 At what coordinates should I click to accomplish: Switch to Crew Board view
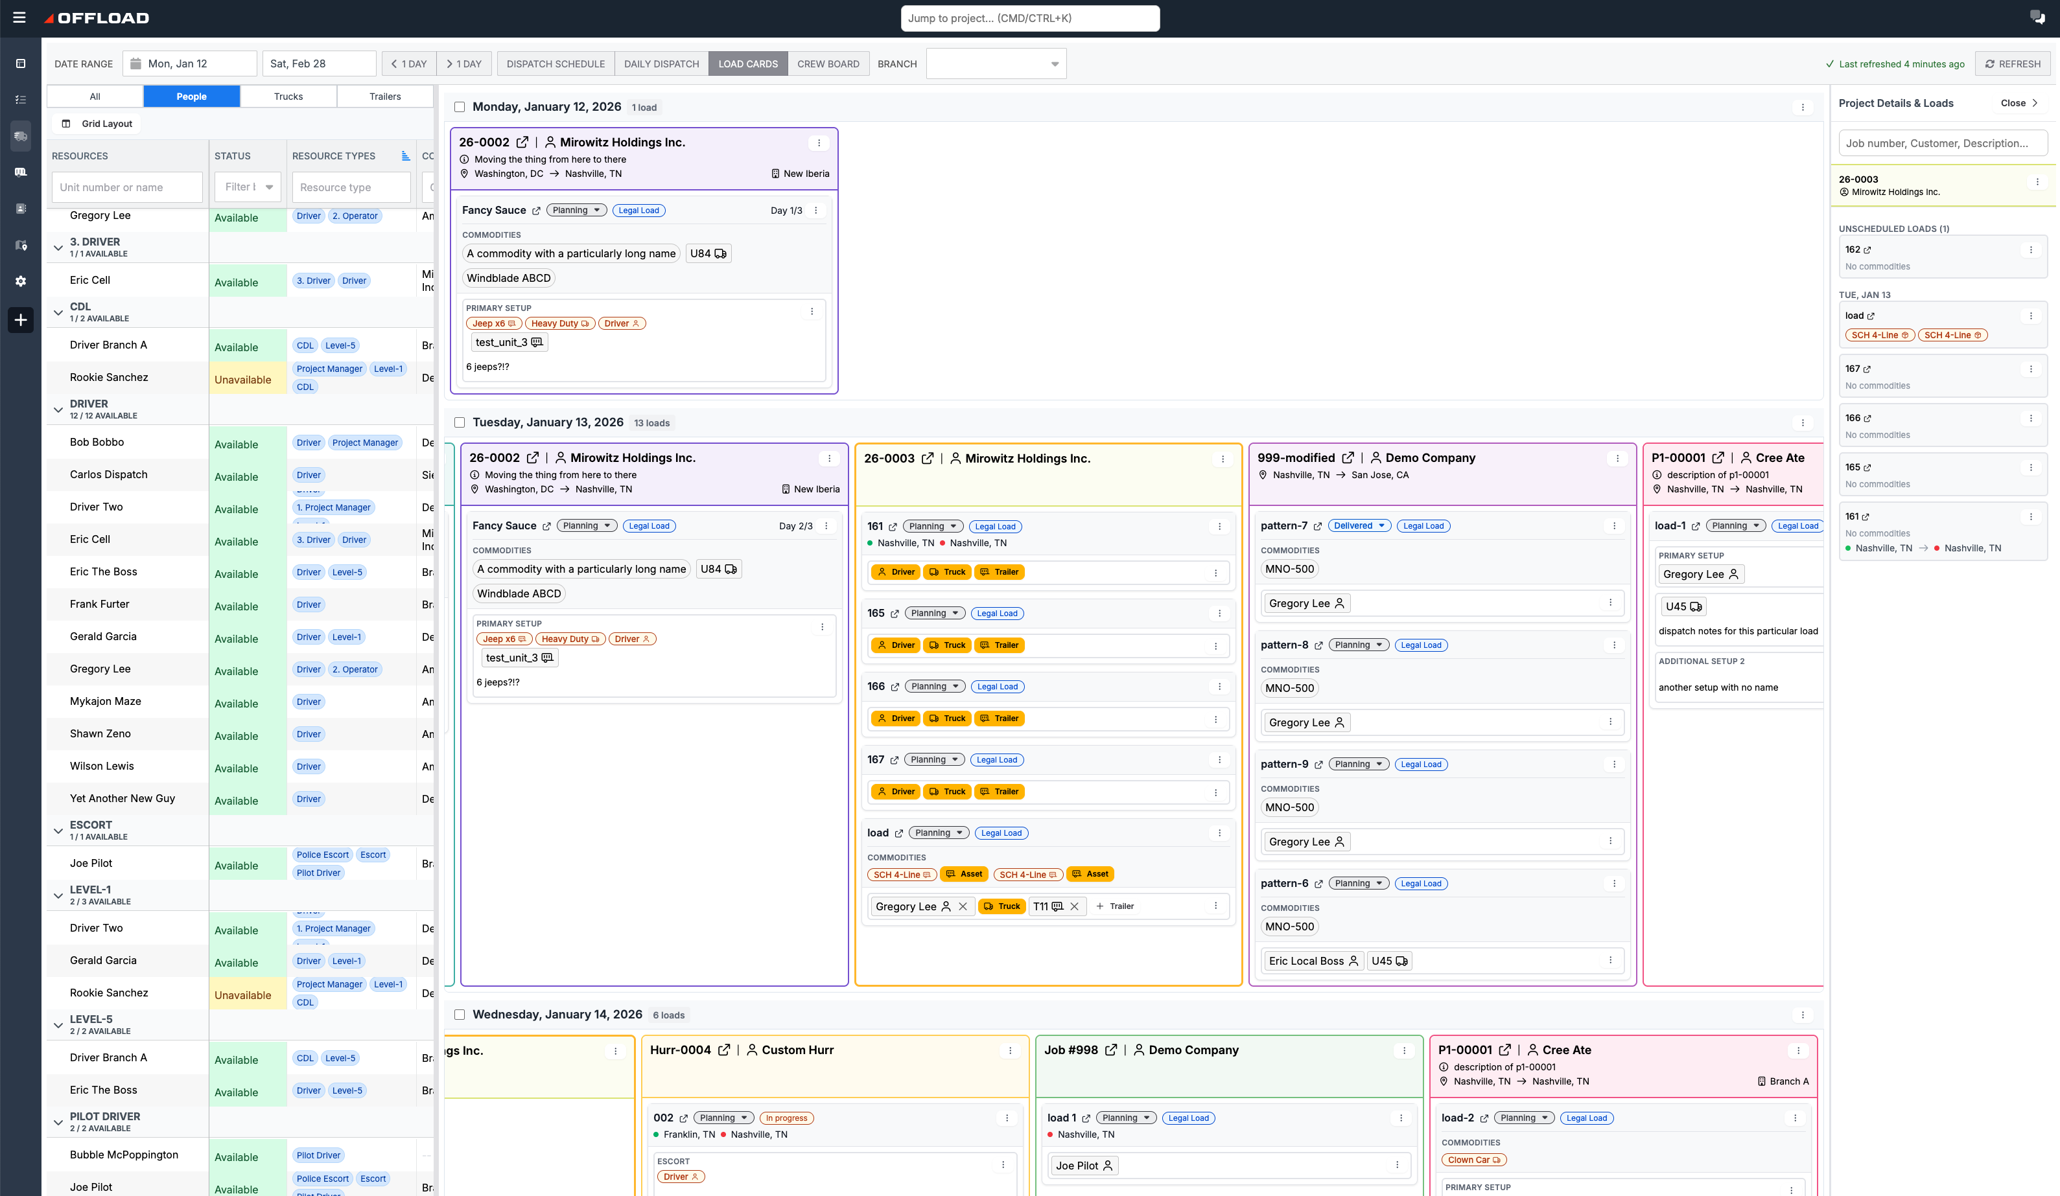coord(828,63)
